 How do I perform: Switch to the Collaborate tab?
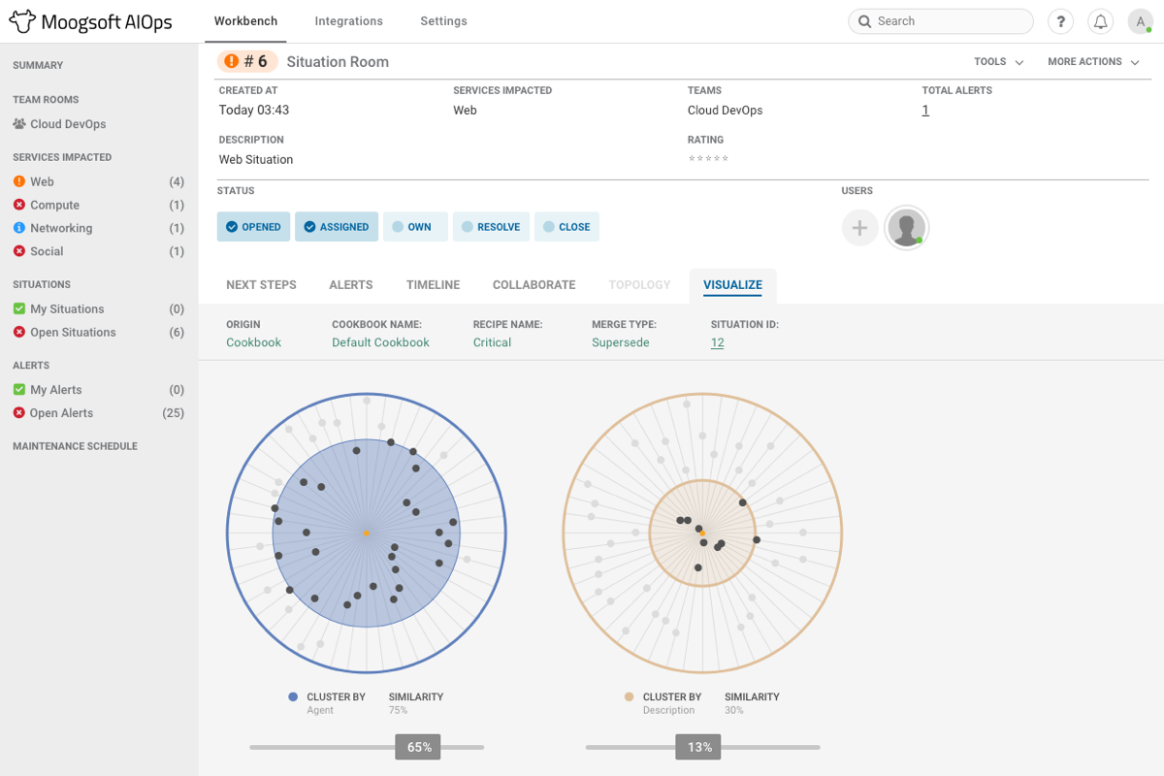click(534, 285)
